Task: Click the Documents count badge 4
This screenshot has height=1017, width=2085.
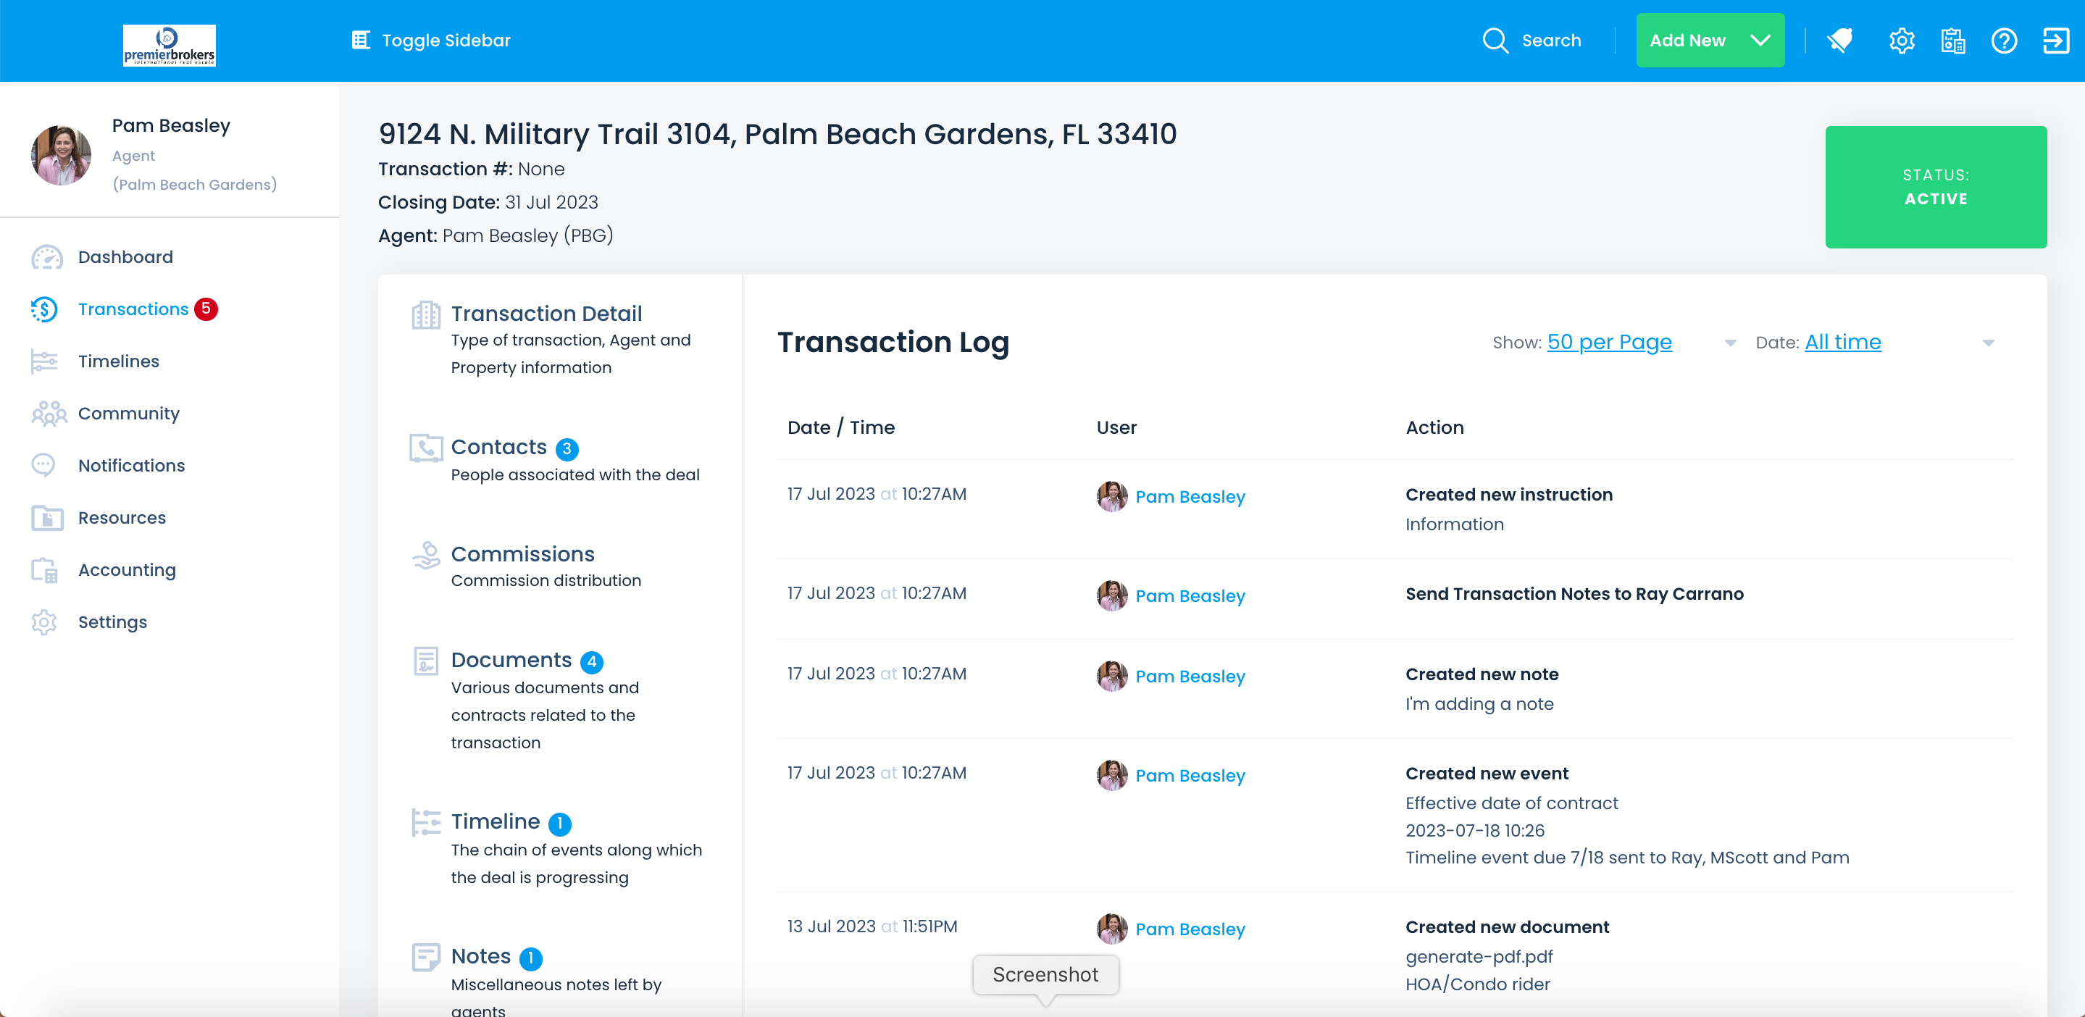Action: point(592,663)
